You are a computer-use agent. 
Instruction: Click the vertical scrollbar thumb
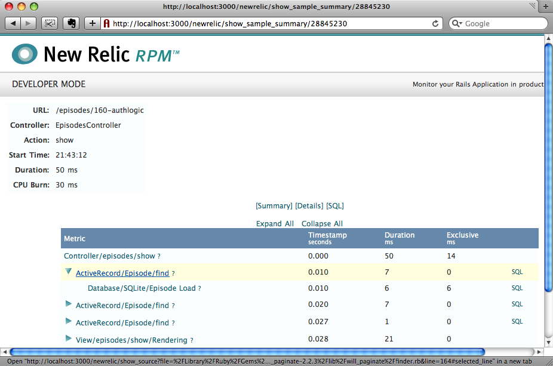[548, 168]
